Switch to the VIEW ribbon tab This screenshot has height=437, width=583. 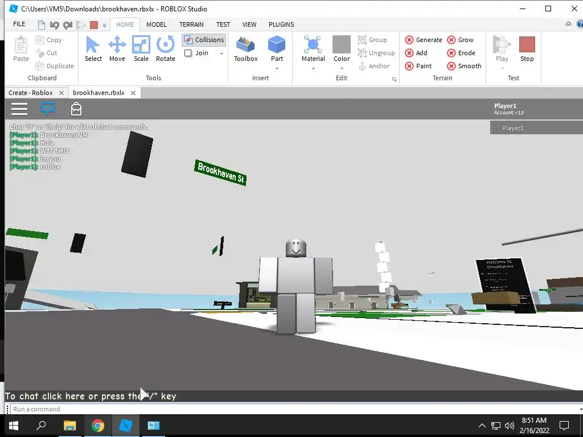pos(249,24)
